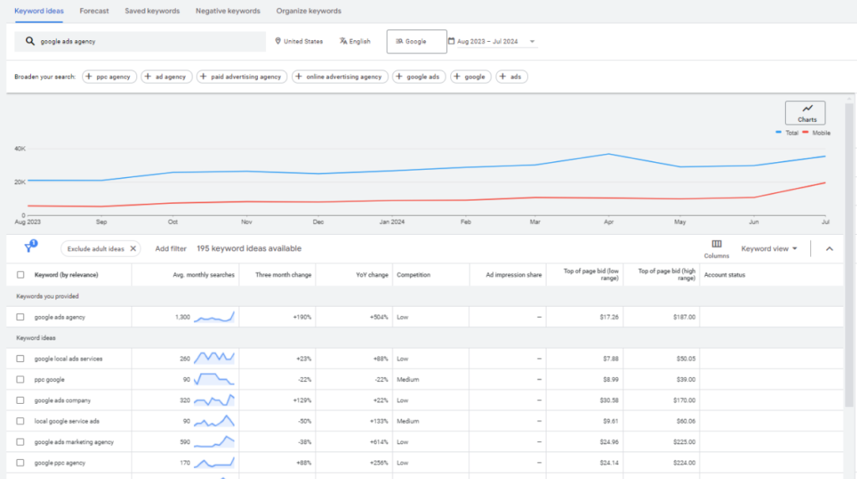Click the search magnifier icon
This screenshot has width=857, height=479.
[x=30, y=41]
